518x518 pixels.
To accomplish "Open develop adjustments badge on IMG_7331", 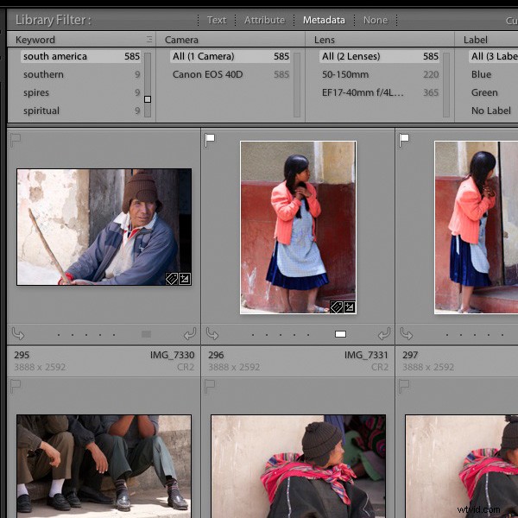I will pos(349,307).
